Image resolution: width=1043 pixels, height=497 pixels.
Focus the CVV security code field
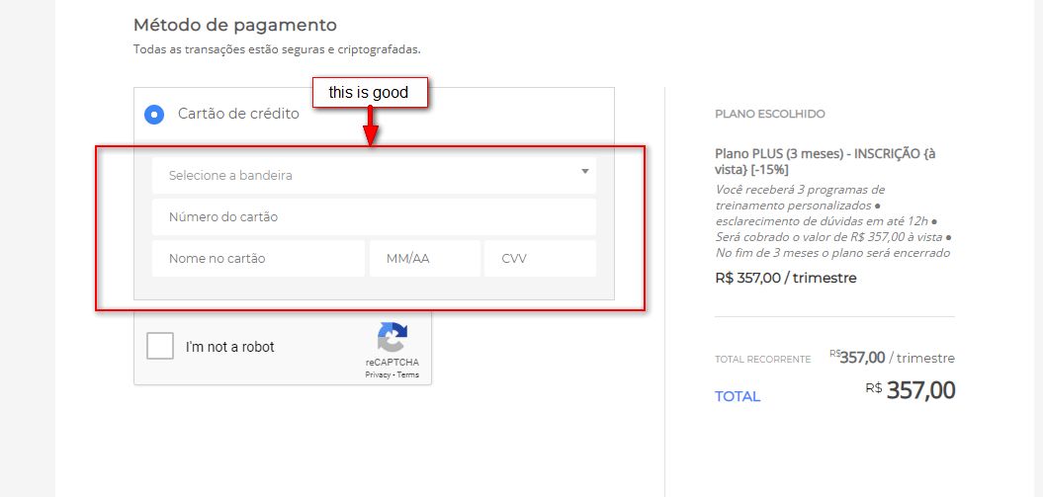[540, 258]
